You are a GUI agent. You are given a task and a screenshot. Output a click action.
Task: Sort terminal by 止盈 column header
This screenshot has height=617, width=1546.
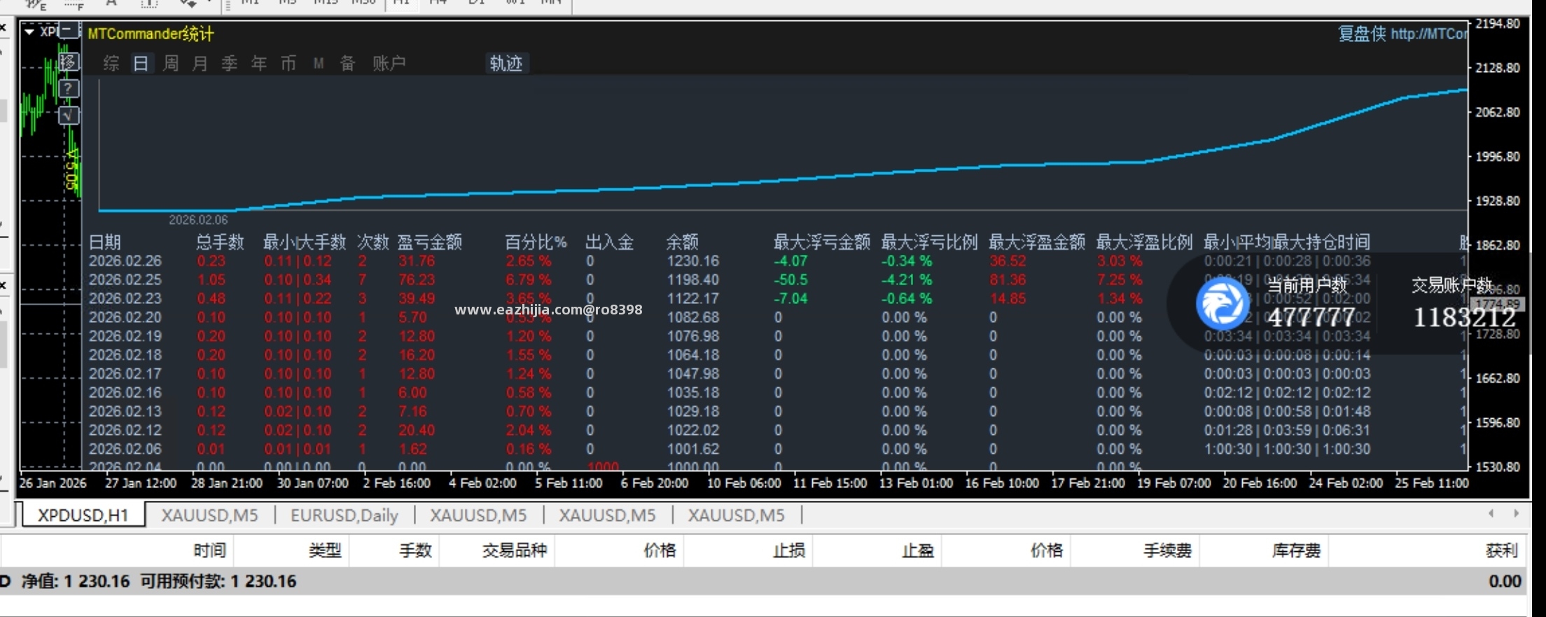(918, 550)
